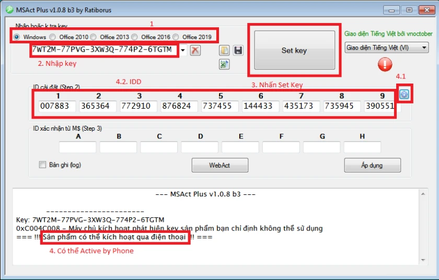The height and width of the screenshot is (280, 439).
Task: Click confirmation ID field B
Action: pyautogui.click(x=118, y=147)
